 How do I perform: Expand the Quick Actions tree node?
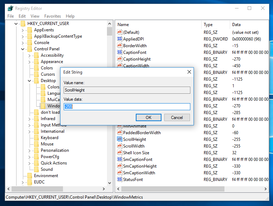(29, 163)
